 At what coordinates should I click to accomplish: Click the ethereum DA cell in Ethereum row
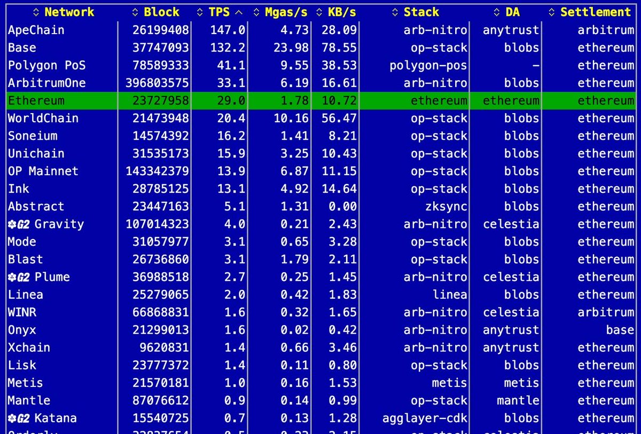click(511, 101)
